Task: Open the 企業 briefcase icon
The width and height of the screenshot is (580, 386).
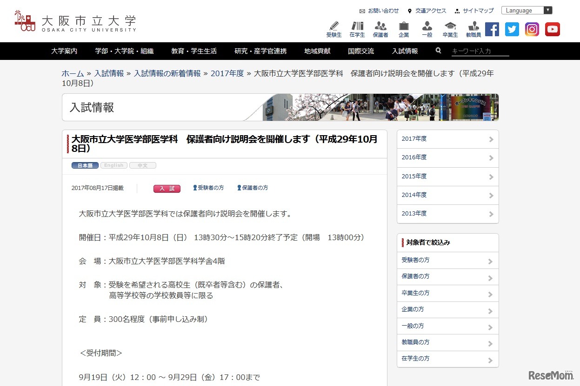Action: pyautogui.click(x=403, y=29)
